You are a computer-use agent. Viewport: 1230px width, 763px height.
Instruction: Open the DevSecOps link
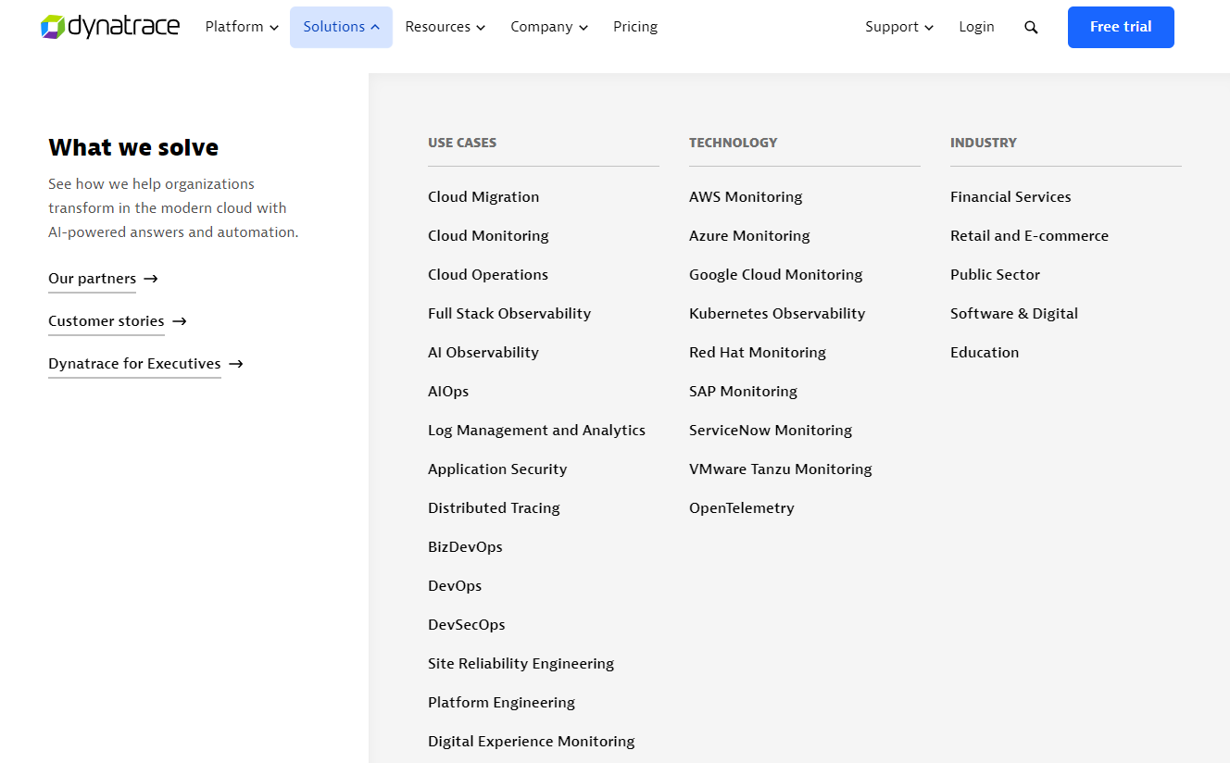point(467,625)
